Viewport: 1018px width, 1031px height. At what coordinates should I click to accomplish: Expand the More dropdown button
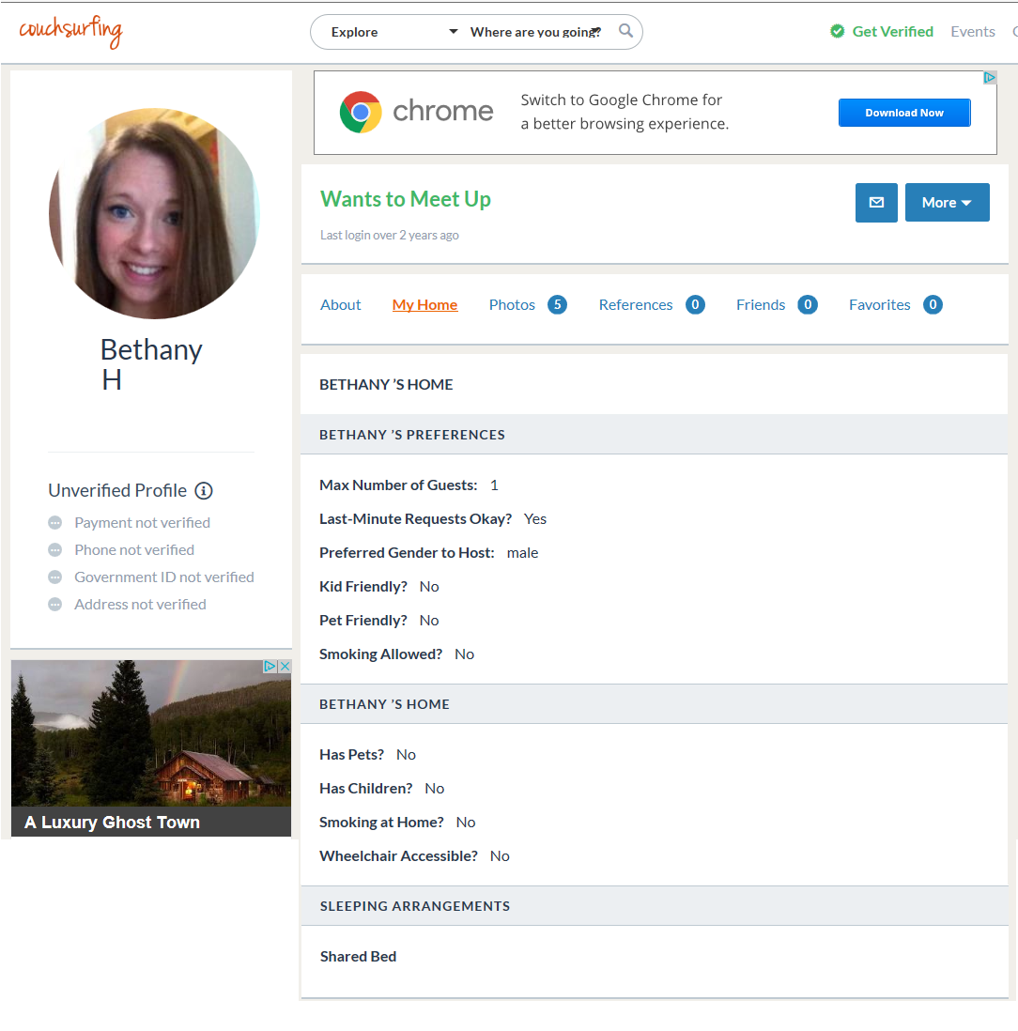coord(947,203)
